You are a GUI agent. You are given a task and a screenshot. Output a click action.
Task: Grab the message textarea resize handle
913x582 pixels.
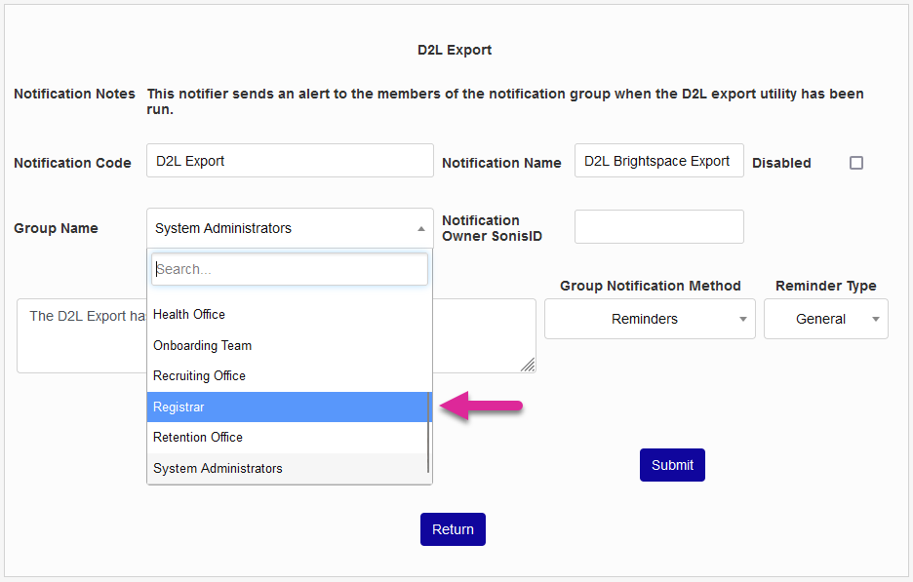(527, 365)
